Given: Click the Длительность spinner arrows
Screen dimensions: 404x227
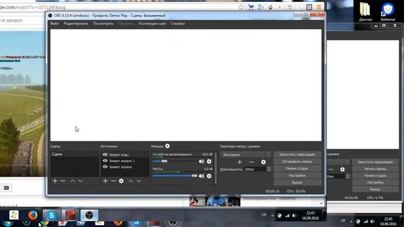Looking at the screenshot, I should pyautogui.click(x=269, y=169).
